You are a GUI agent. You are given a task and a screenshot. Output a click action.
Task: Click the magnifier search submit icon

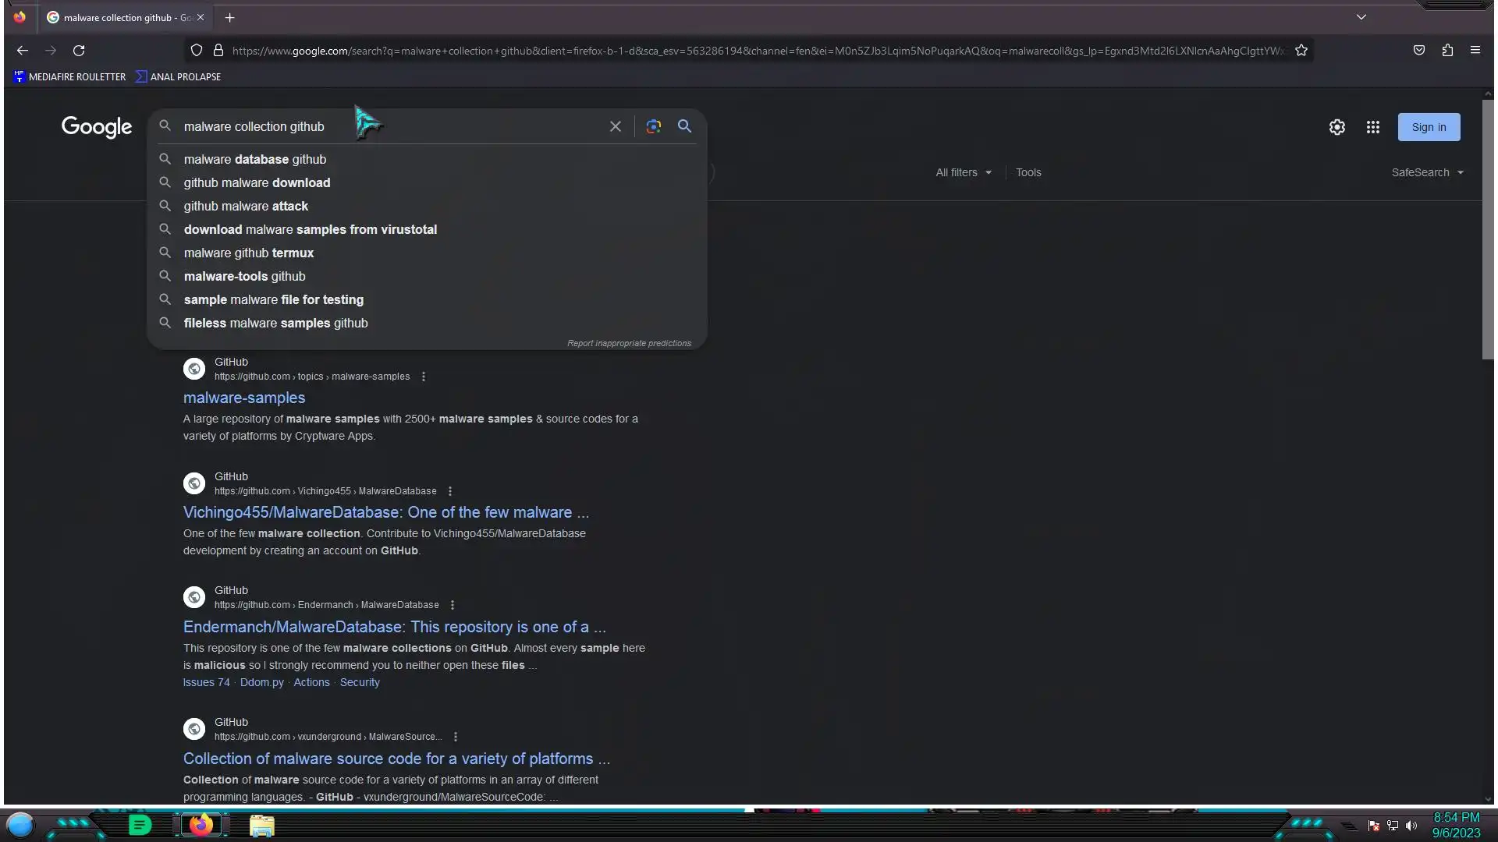coord(684,126)
